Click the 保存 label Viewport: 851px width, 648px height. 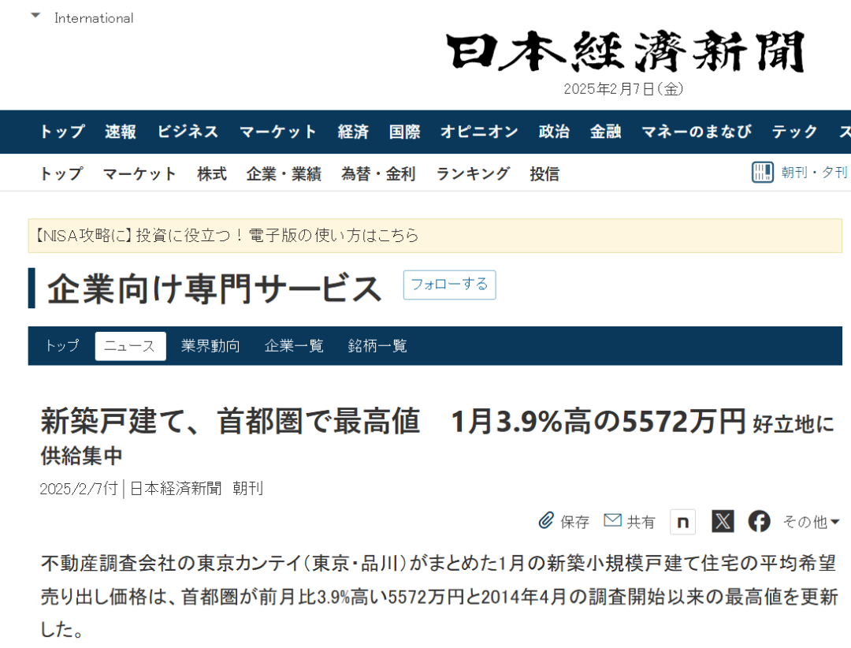[574, 522]
